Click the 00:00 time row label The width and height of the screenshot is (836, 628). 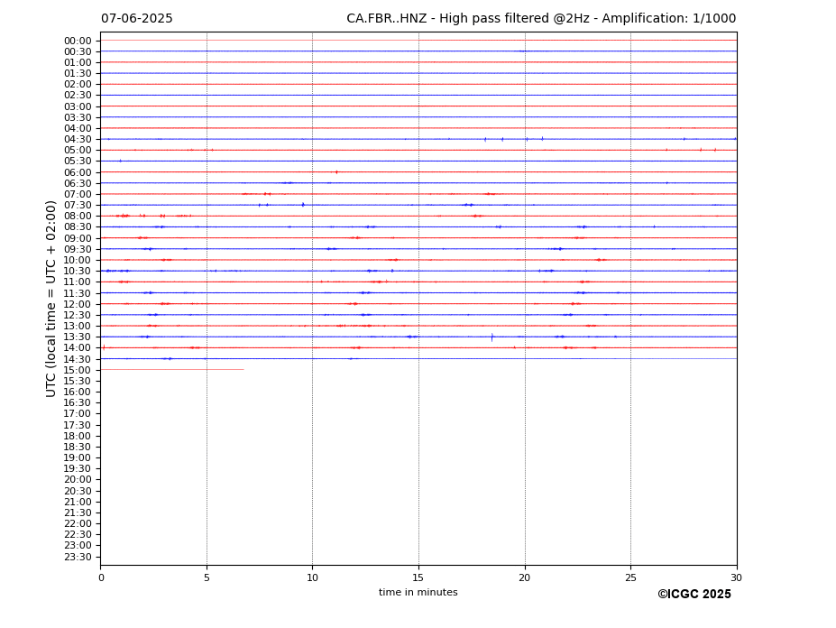(78, 42)
